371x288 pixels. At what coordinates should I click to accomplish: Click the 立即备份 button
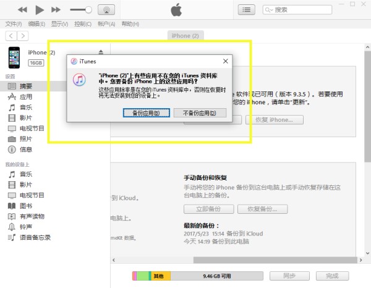(x=209, y=209)
